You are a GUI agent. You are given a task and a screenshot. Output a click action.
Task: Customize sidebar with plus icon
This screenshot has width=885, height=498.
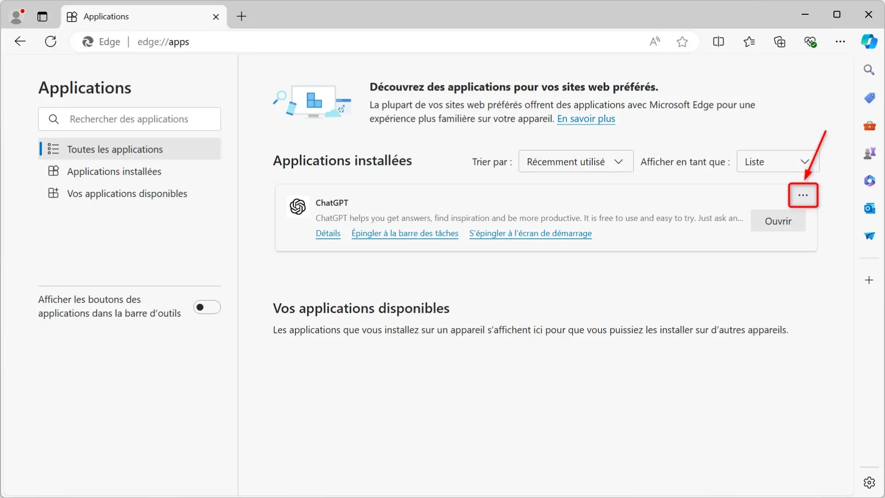coord(869,280)
